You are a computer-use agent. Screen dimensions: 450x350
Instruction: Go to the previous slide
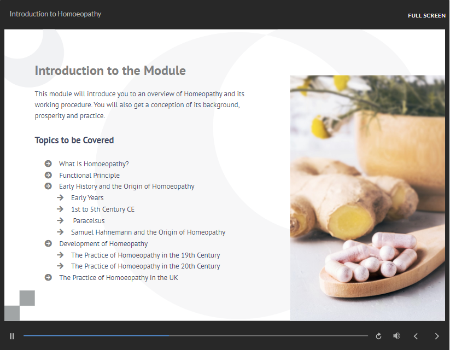[x=416, y=336]
